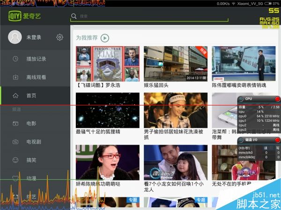The width and height of the screenshot is (281, 210).
Task: Click the search magnifier icon
Action: point(74,16)
